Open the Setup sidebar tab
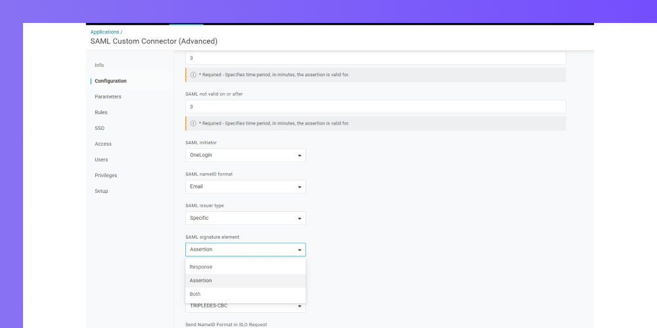This screenshot has width=657, height=328. (101, 191)
